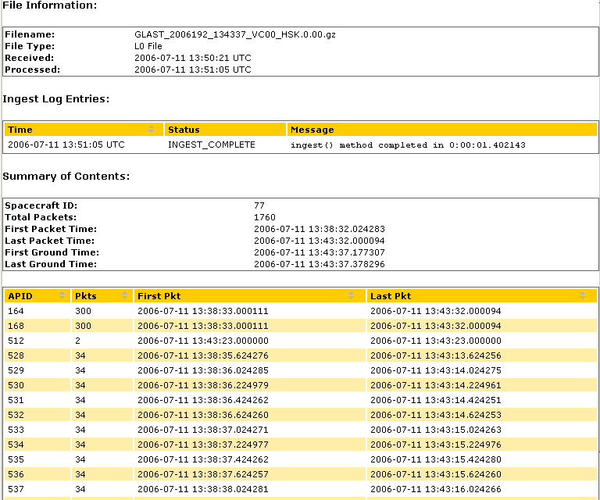Click Pkts value 2 in APID 512 row

tap(77, 341)
